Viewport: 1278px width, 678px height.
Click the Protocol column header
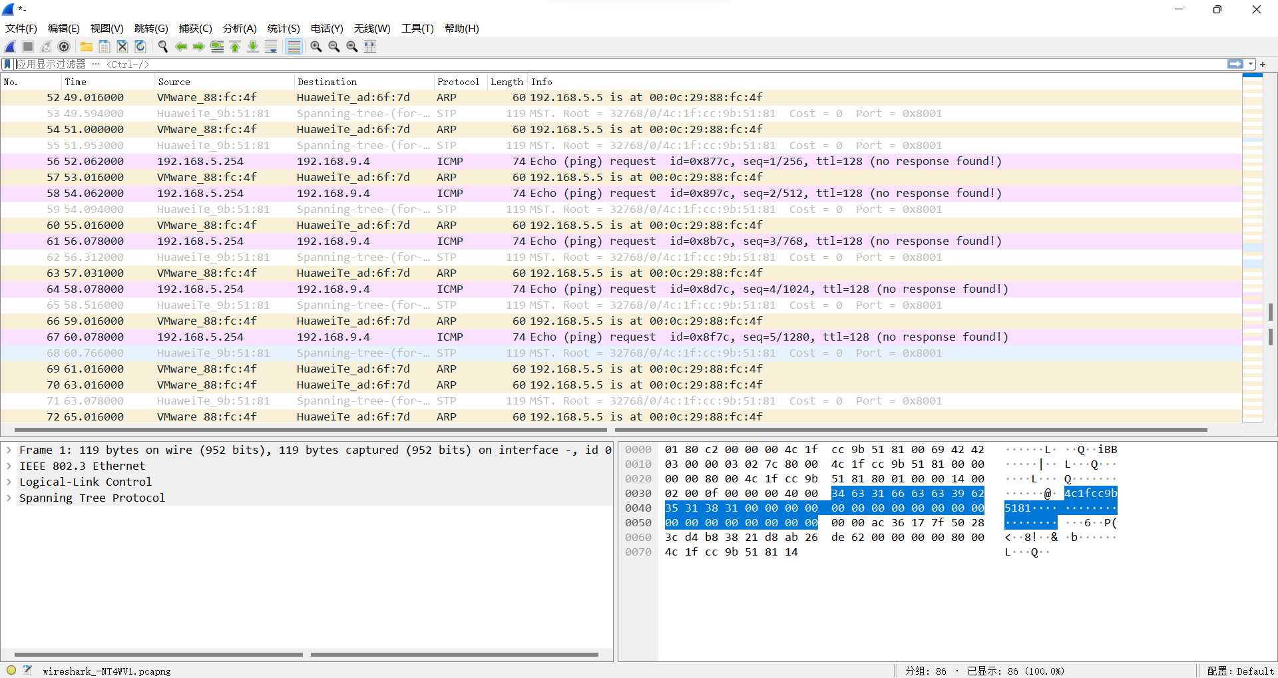click(458, 82)
